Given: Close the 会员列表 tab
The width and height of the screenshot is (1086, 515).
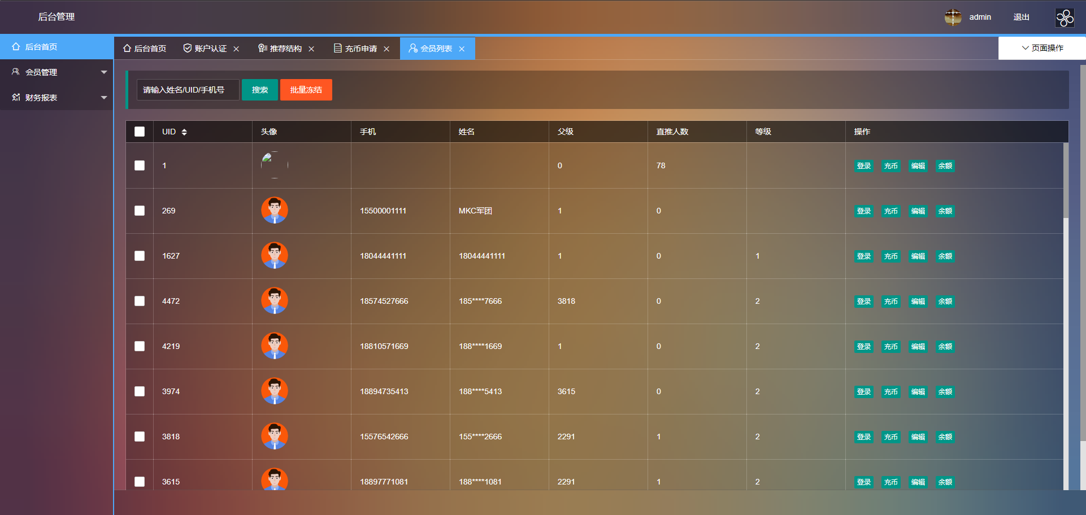Looking at the screenshot, I should point(462,49).
